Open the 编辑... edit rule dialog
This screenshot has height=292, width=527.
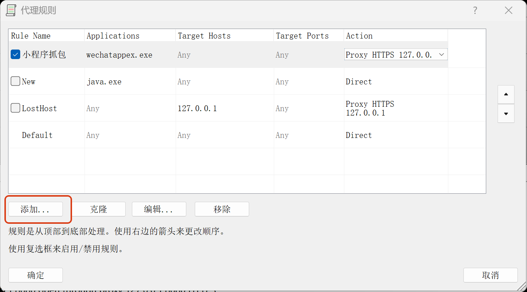click(x=159, y=209)
